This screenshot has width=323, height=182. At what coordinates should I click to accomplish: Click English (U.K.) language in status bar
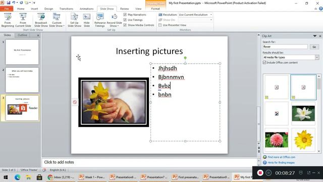click(58, 170)
